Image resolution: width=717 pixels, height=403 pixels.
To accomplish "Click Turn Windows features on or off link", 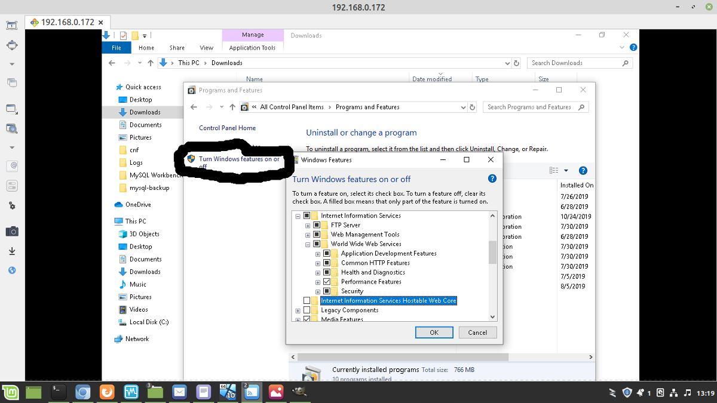I will click(239, 162).
